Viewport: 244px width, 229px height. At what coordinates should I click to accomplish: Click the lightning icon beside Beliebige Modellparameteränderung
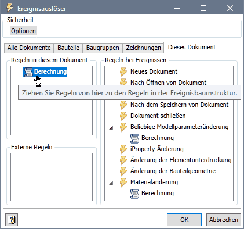(123, 127)
